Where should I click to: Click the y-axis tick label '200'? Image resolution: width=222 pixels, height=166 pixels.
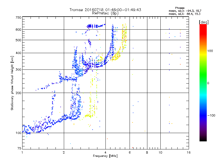[x=19, y=93]
